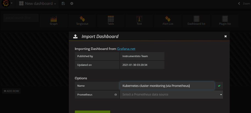251x113 pixels.
Task: Add a Graph panel
Action: click(54, 21)
